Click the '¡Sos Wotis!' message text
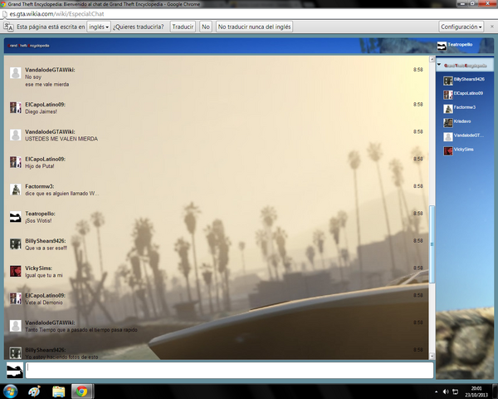498x399 pixels. tap(38, 221)
